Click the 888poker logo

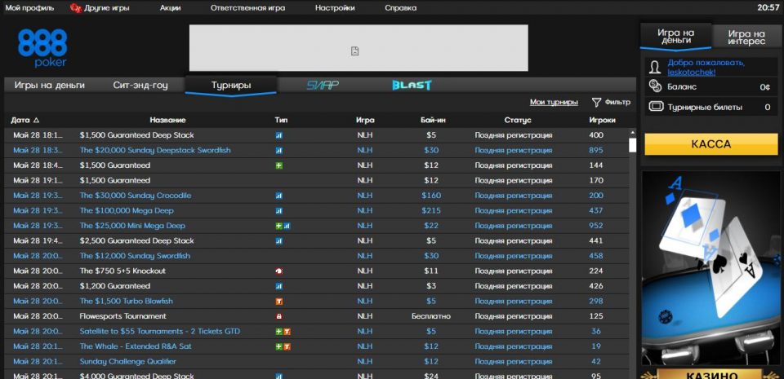pyautogui.click(x=42, y=48)
